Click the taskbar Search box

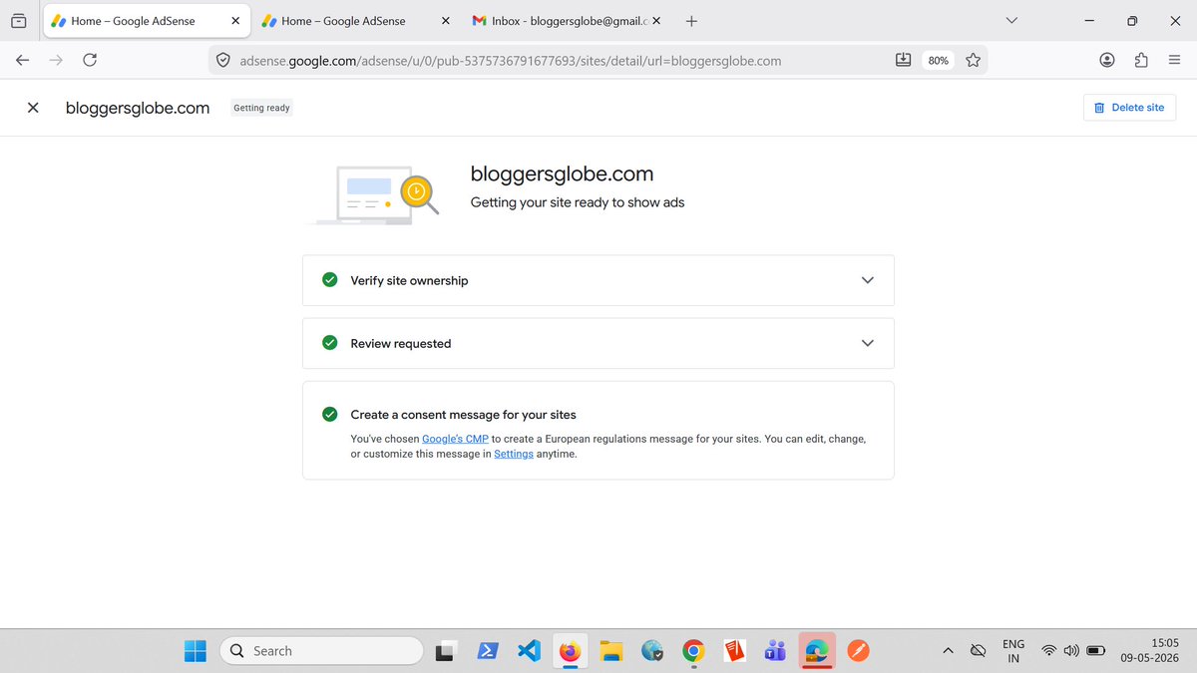click(x=321, y=651)
